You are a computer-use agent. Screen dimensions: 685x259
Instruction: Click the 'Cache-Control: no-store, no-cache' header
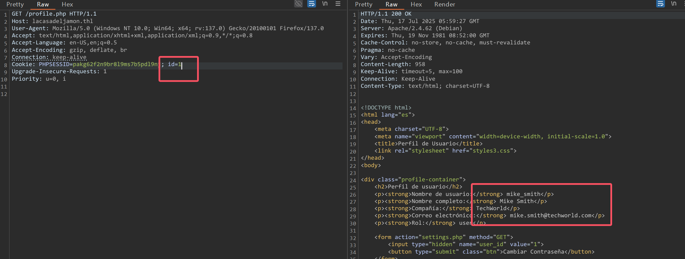tap(446, 43)
